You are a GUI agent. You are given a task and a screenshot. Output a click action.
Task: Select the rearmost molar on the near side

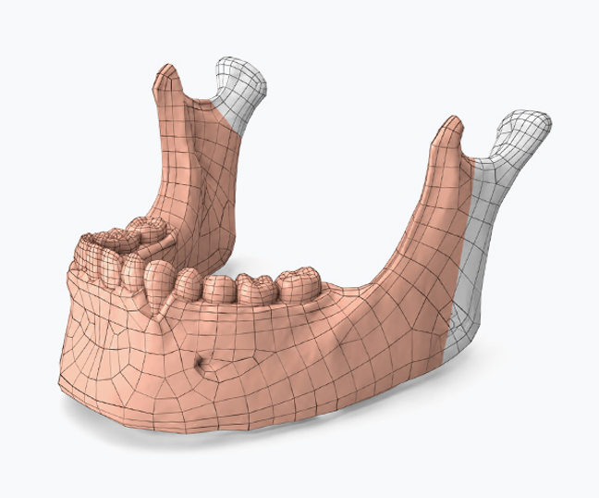pos(299,287)
